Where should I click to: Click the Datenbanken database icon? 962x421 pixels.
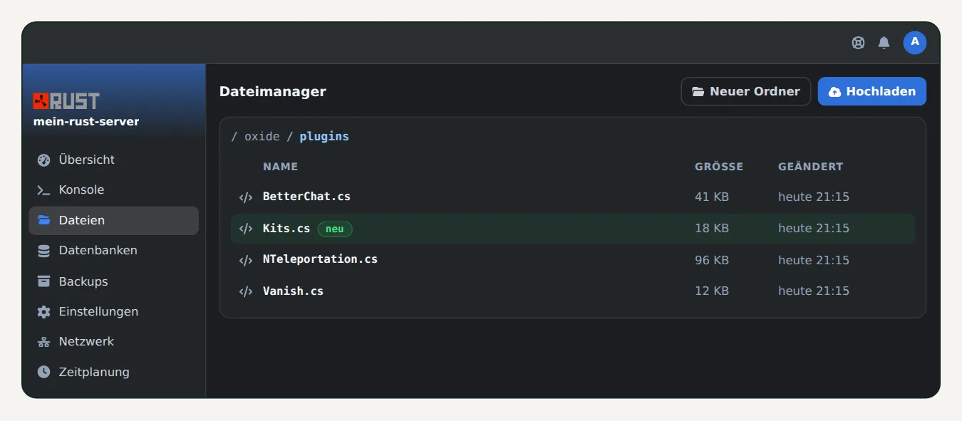tap(44, 251)
